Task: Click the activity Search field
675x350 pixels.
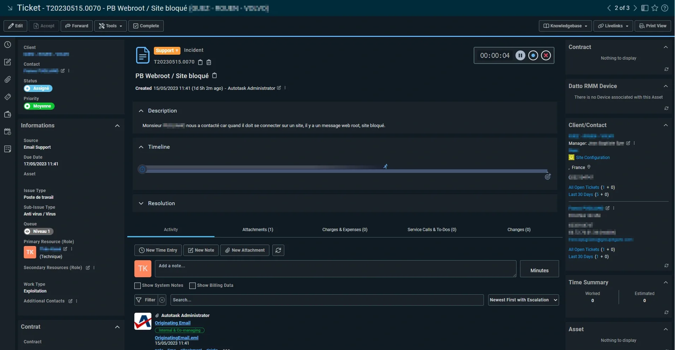Action: (327, 300)
